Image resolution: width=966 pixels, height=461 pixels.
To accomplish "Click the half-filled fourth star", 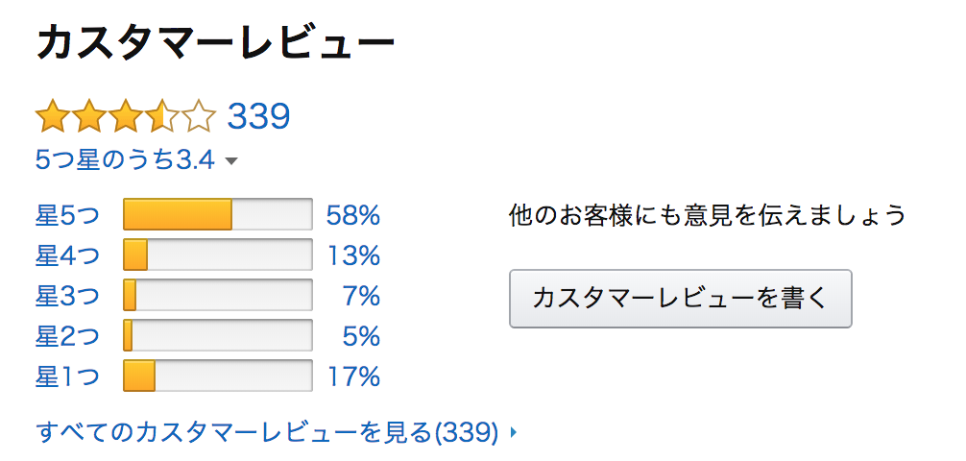I will pos(162,116).
